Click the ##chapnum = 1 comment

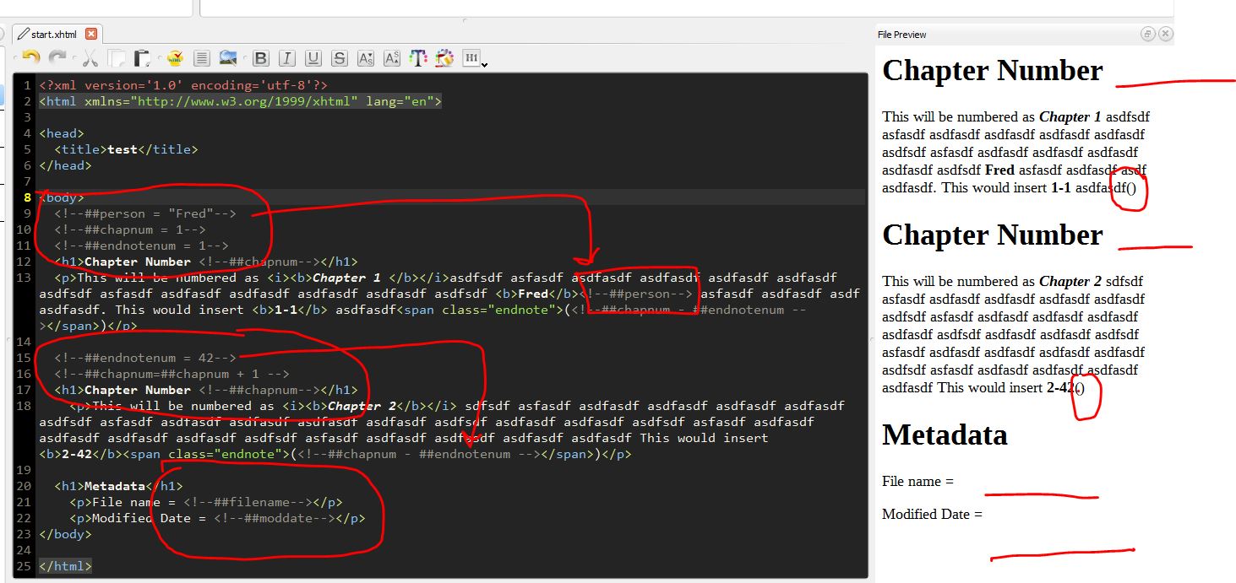tap(130, 229)
